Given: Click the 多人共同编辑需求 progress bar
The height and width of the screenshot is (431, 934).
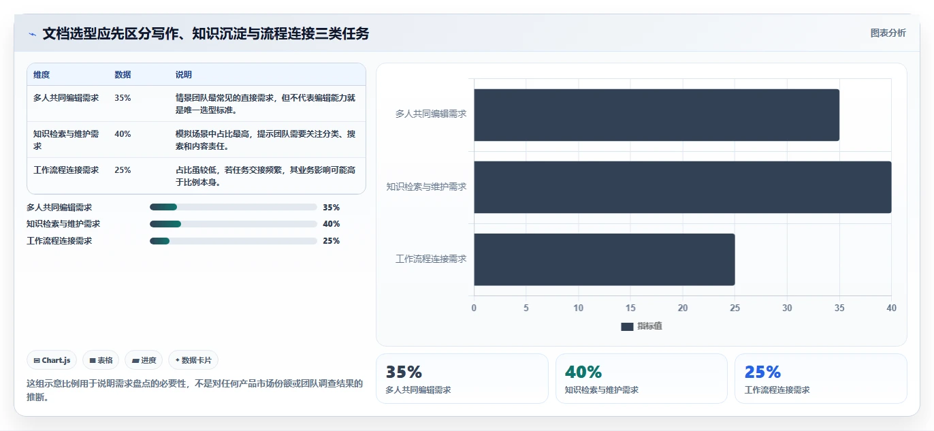Looking at the screenshot, I should tap(233, 207).
